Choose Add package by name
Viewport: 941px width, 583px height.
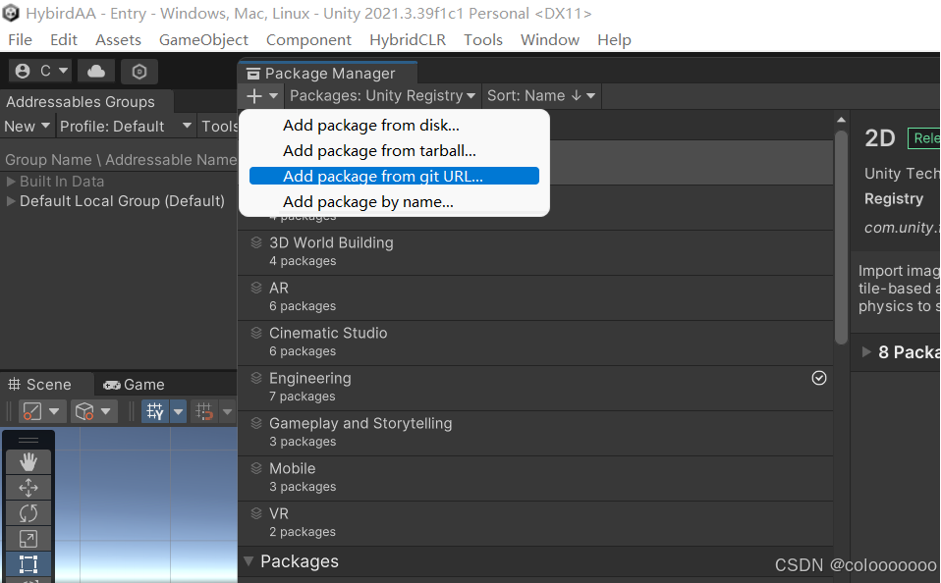[x=394, y=201]
